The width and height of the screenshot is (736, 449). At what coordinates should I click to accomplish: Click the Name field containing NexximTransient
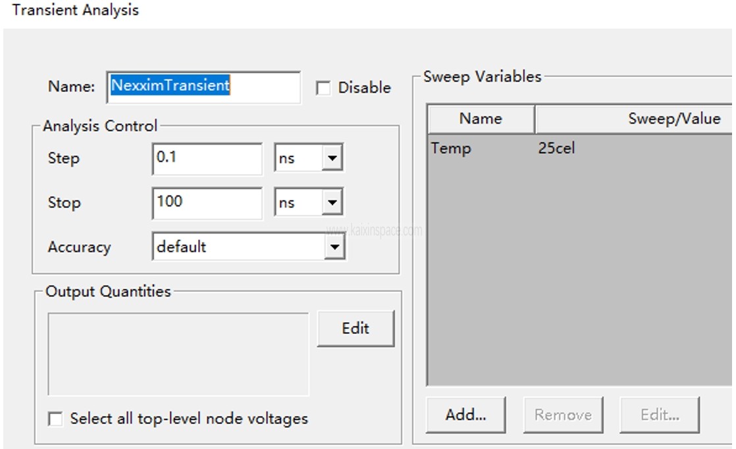(x=203, y=87)
